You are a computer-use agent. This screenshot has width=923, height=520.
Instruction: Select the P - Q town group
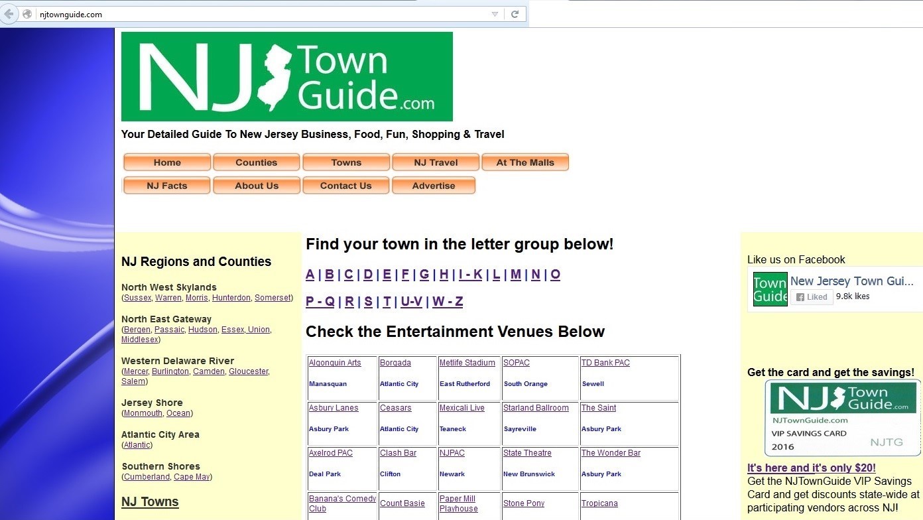point(320,302)
